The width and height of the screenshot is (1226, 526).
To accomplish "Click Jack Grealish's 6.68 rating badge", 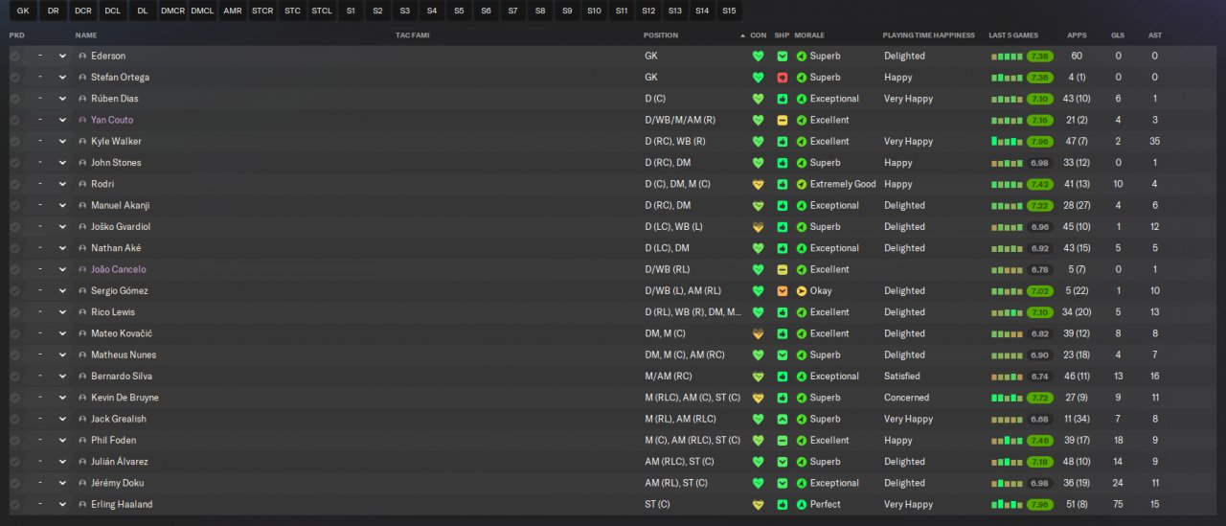I will [x=1040, y=419].
